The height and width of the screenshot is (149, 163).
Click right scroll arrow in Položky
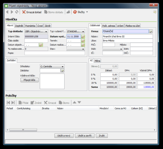pyautogui.click(x=155, y=130)
